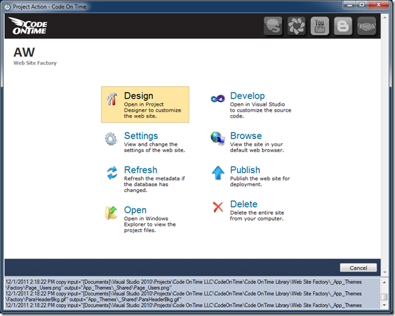This screenshot has width=395, height=316.
Task: Open the Settings action link
Action: [x=141, y=136]
